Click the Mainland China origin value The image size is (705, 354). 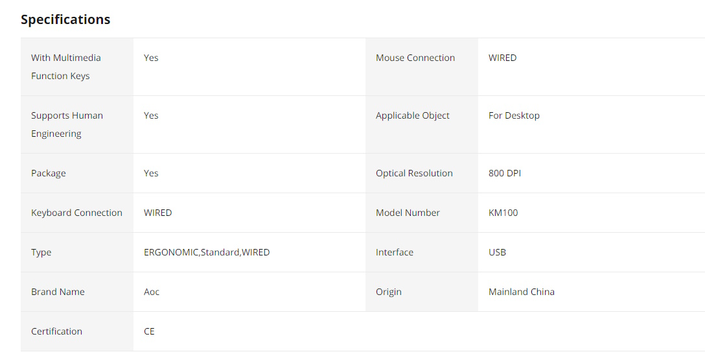(x=522, y=292)
